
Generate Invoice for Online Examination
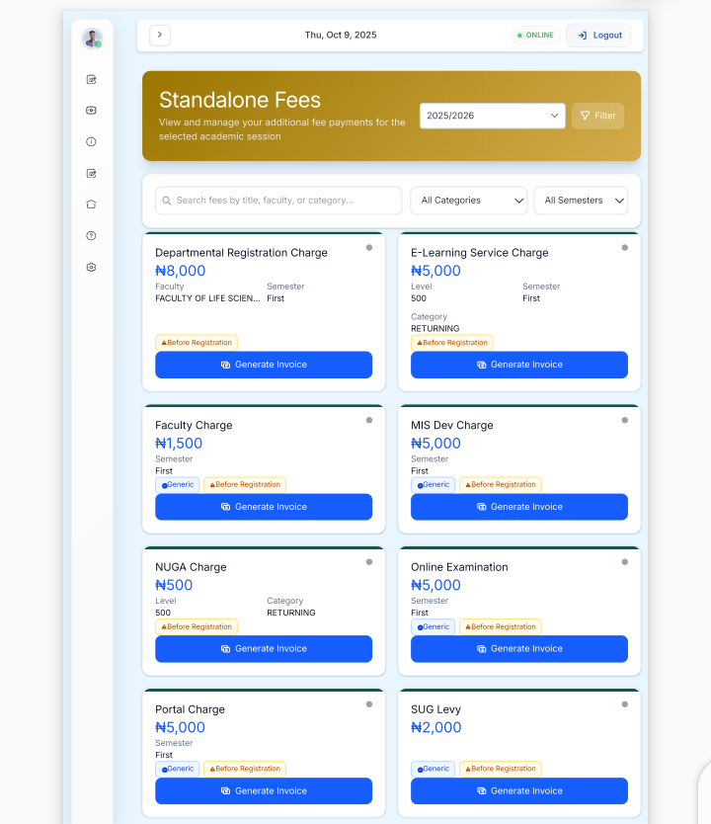(518, 648)
